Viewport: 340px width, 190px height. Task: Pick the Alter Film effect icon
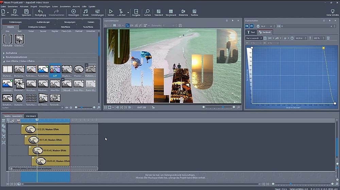point(55,84)
